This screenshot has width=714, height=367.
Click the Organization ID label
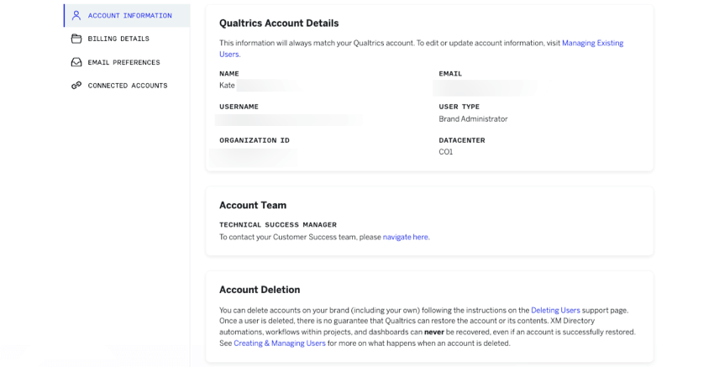pyautogui.click(x=255, y=140)
